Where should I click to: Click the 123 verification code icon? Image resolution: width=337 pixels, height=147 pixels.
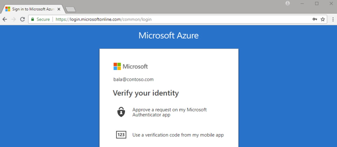click(x=121, y=135)
